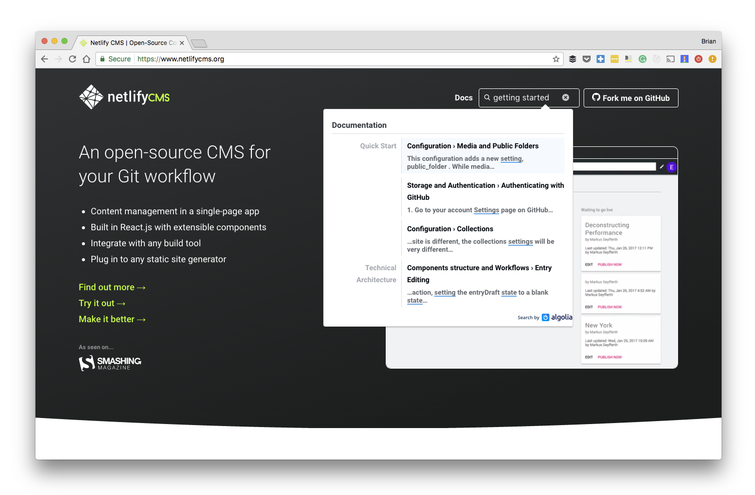Click Fork me on GitHub button

click(631, 98)
